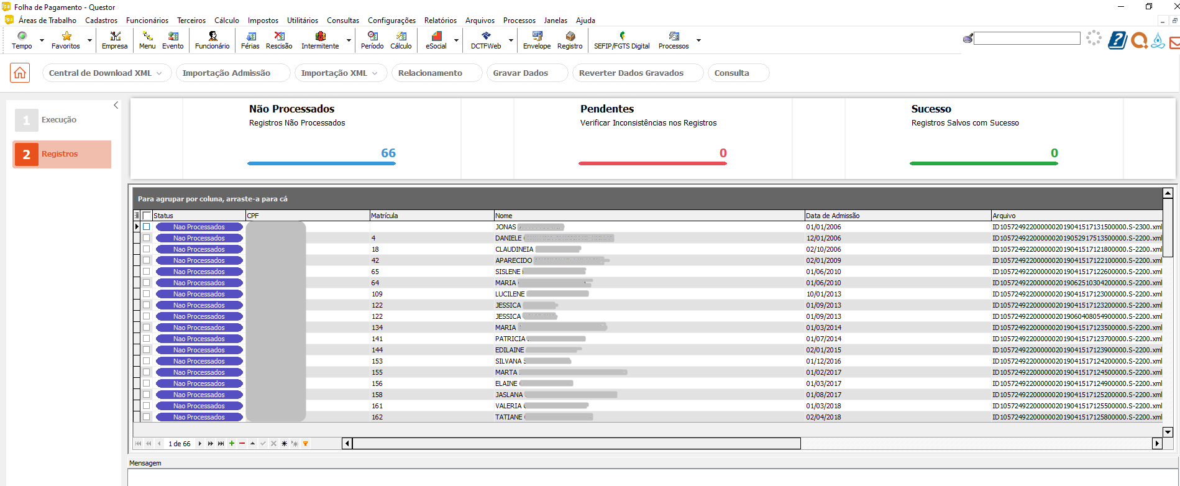Expand the Processos dropdown arrow
The width and height of the screenshot is (1180, 486).
point(698,40)
